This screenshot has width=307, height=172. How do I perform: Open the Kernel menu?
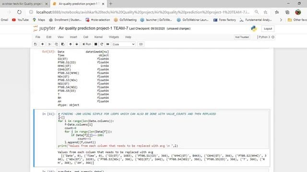[98, 37]
